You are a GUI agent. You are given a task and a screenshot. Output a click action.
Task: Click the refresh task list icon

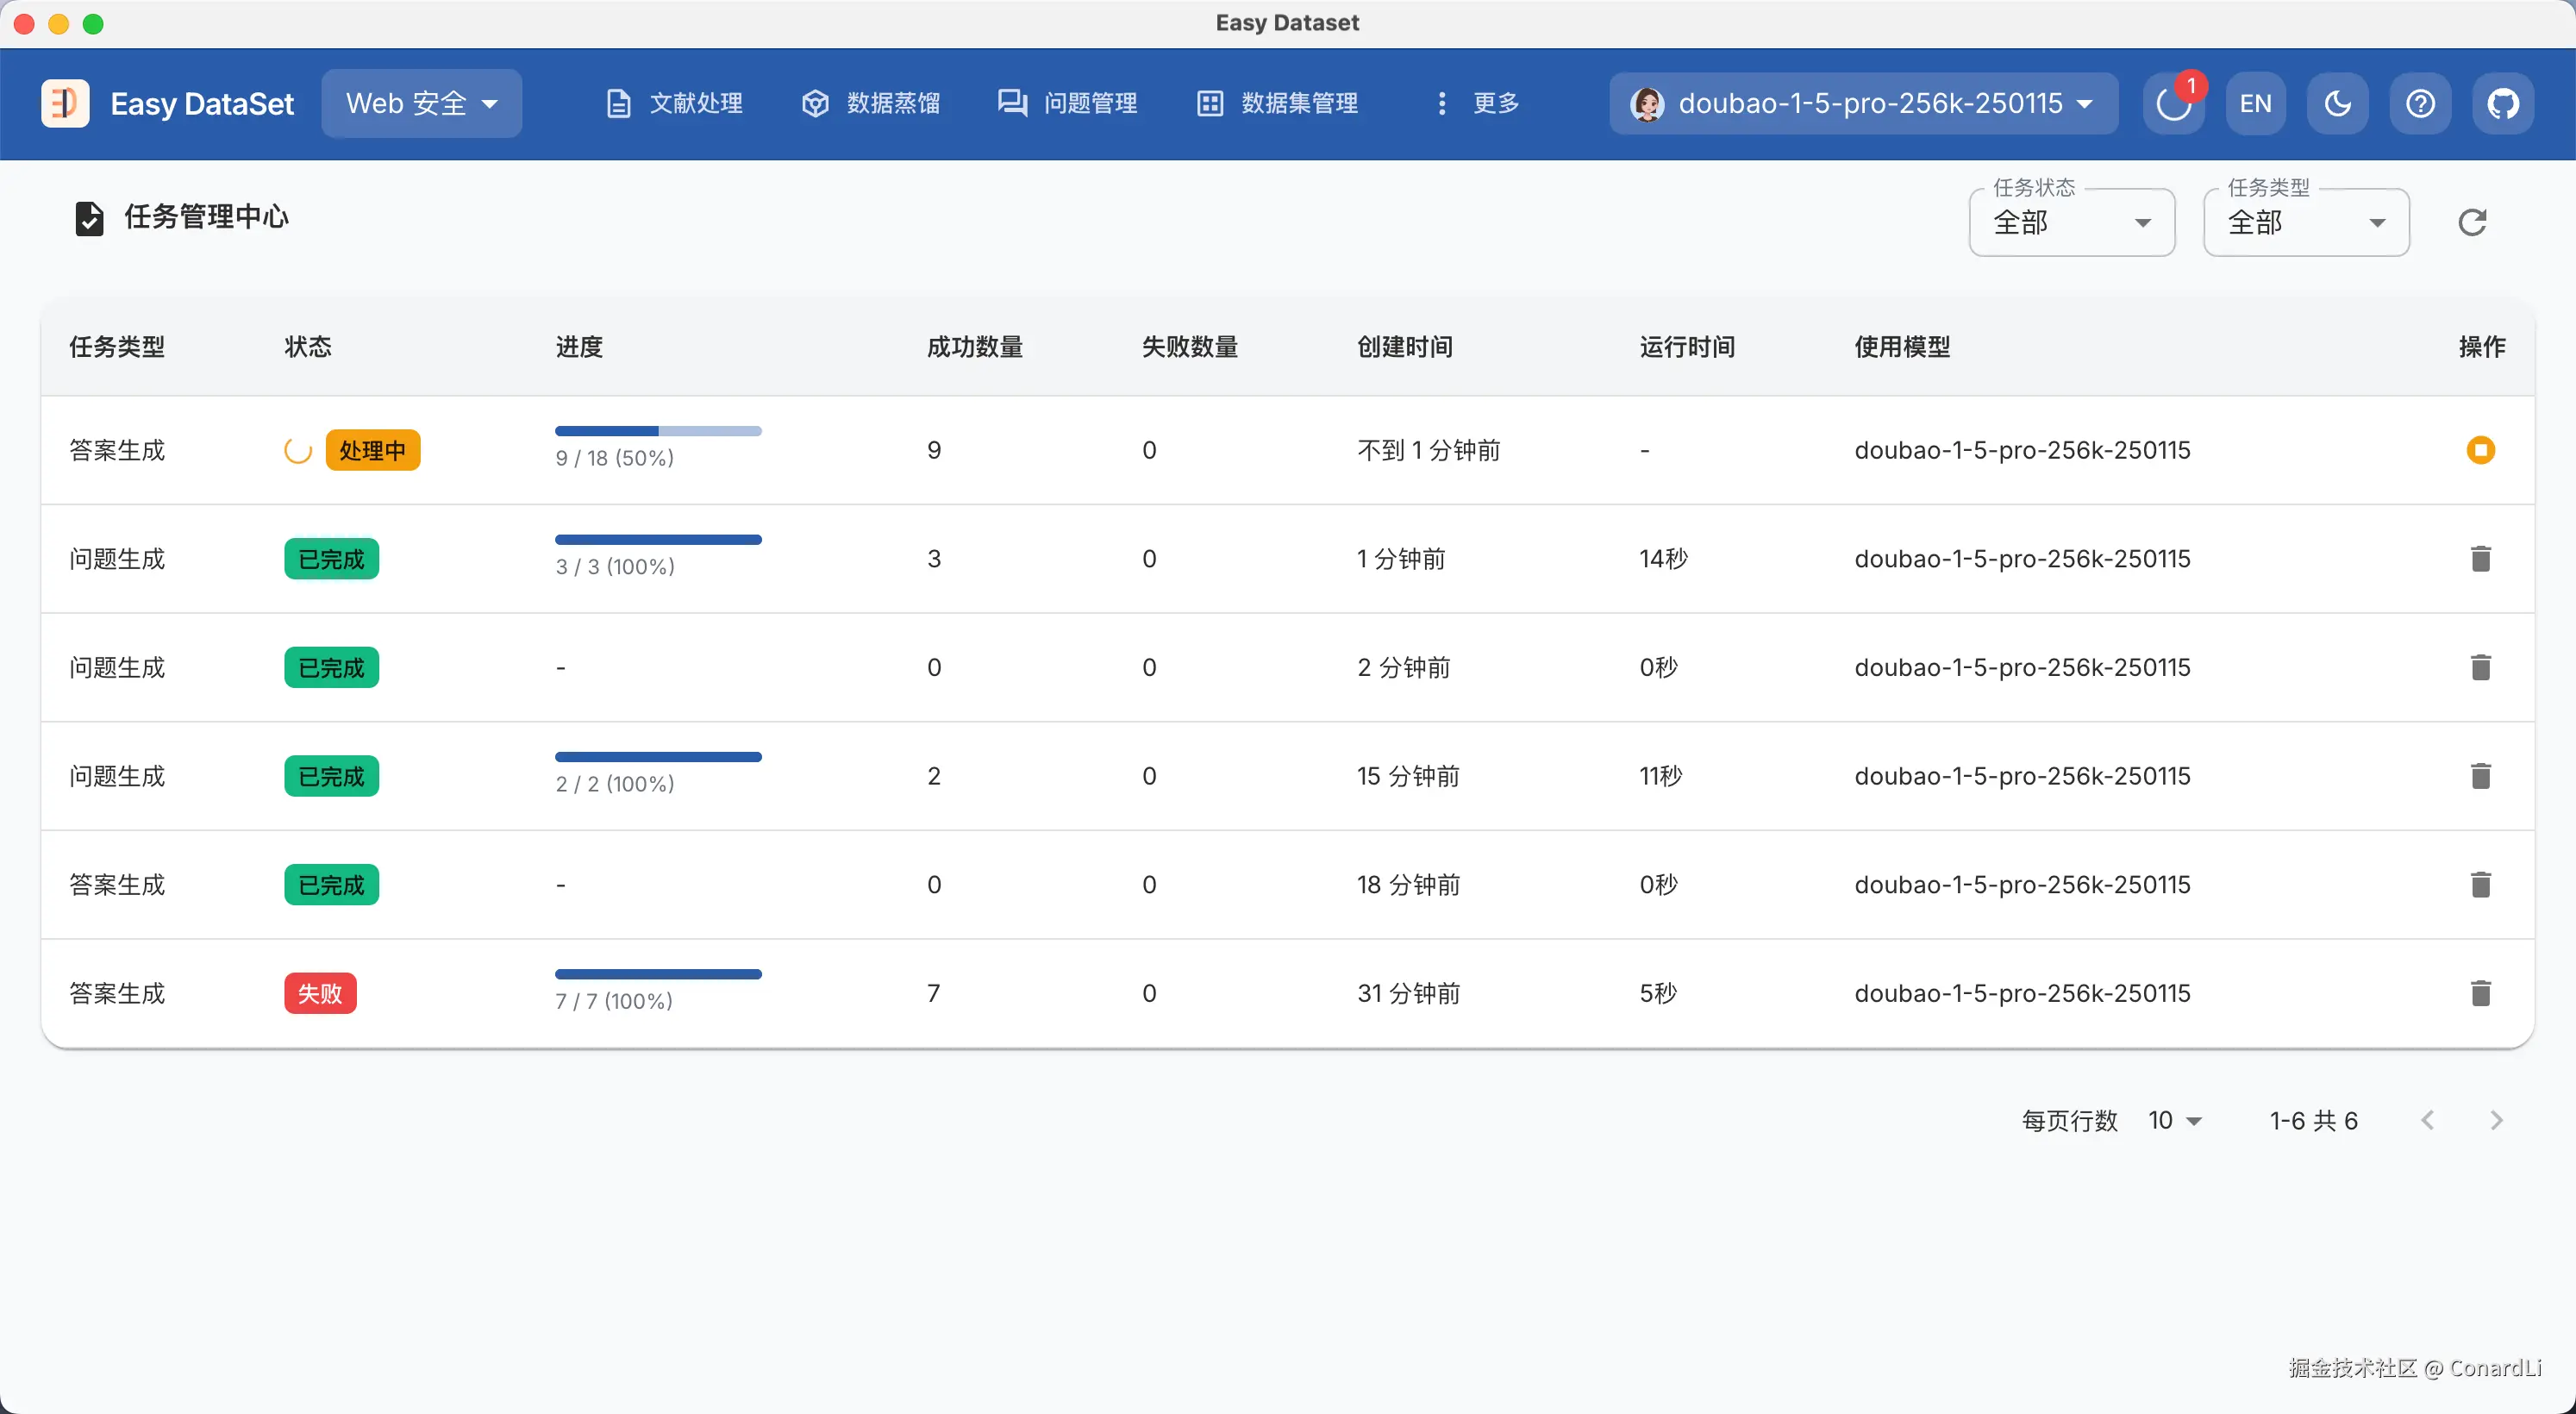pos(2472,222)
